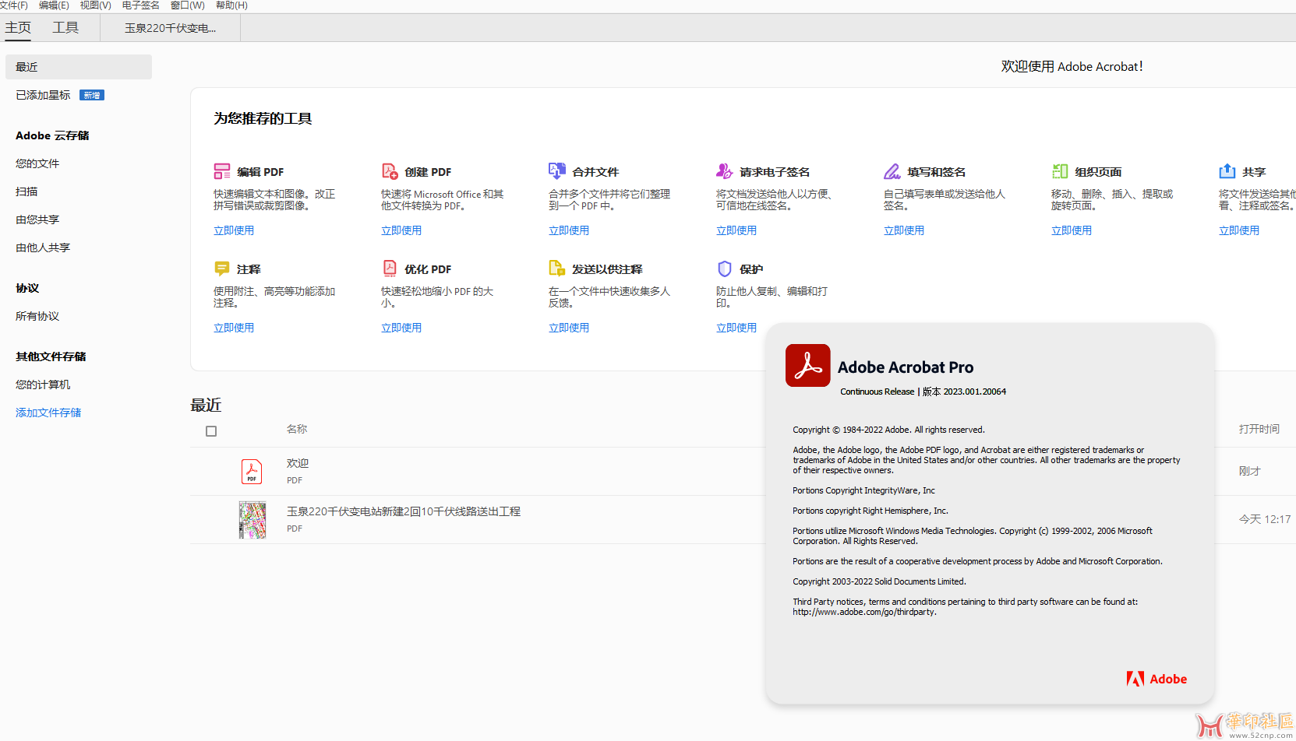Click the Create PDF (创建 PDF) tool icon
The height and width of the screenshot is (741, 1296).
click(x=390, y=171)
